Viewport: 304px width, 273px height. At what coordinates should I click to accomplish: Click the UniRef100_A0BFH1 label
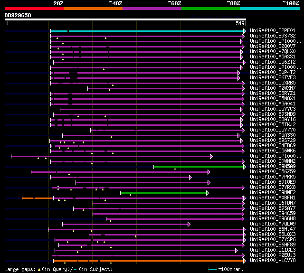click(273, 198)
